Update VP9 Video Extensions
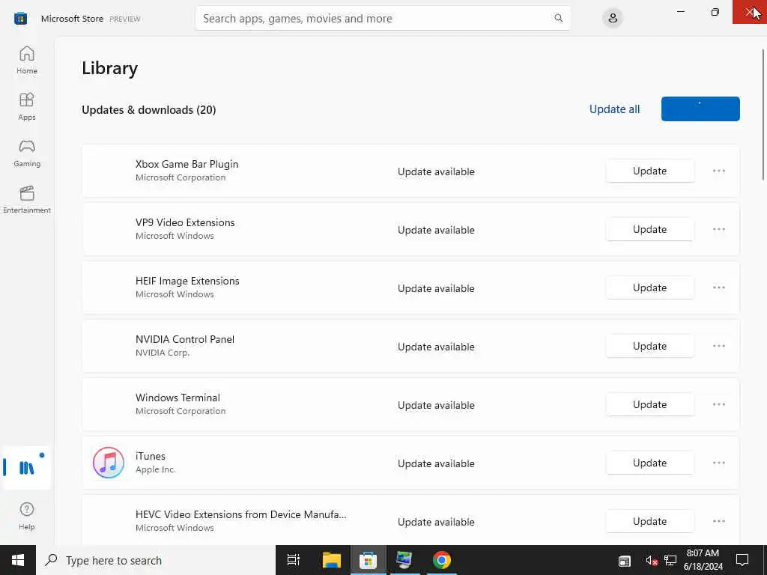Viewport: 767px width, 575px height. [x=649, y=229]
